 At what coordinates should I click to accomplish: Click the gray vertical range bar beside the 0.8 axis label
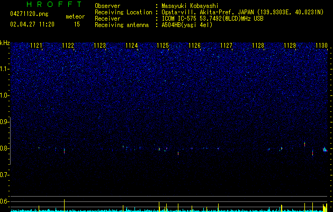click(x=11, y=141)
